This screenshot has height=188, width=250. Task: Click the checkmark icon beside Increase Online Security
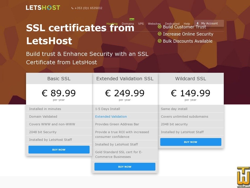pyautogui.click(x=159, y=33)
